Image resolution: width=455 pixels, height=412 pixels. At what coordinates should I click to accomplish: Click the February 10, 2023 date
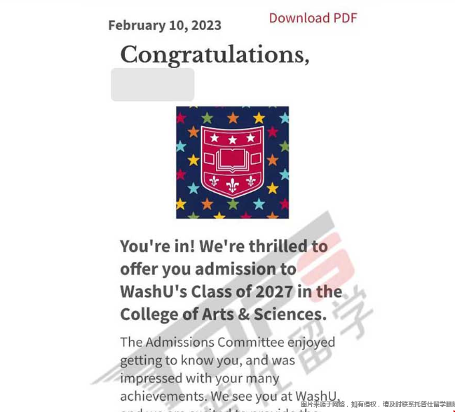pyautogui.click(x=165, y=25)
